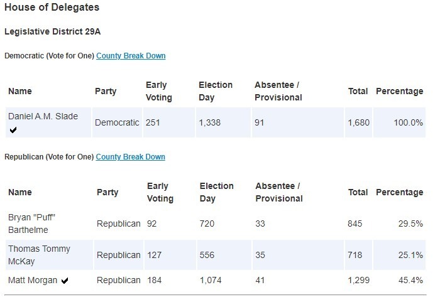Viewport: 440px width, 307px height.
Task: Click Daniel A.M. Slade's name cell
Action: pos(48,122)
